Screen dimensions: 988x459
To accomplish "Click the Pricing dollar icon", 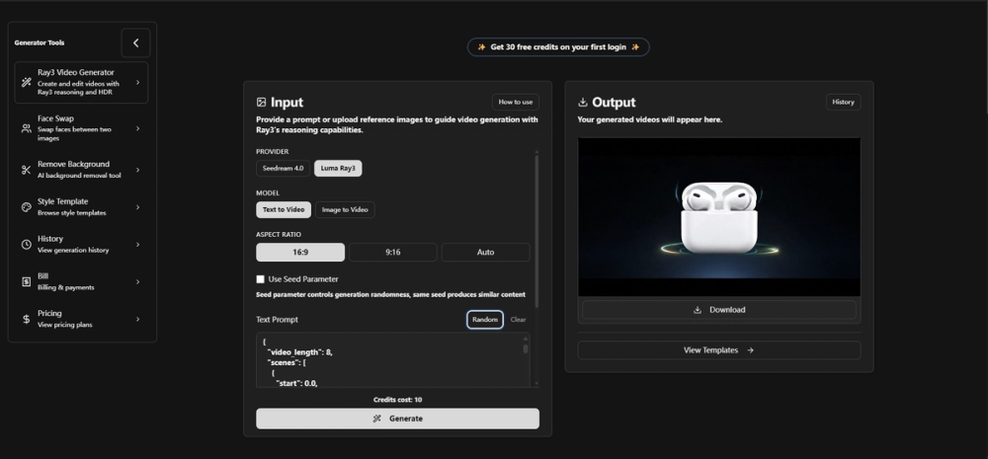I will pos(27,319).
